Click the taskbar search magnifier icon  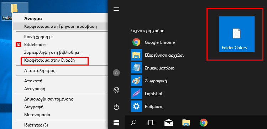[x=133, y=122]
